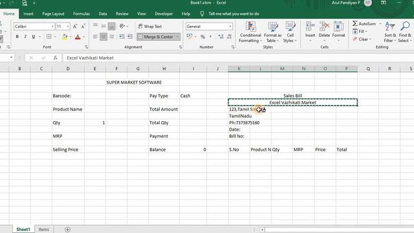The image size is (414, 233).
Task: Click Insert cells icon
Action: click(x=310, y=27)
